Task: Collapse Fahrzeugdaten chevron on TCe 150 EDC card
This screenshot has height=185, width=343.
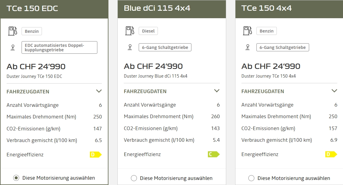Action: pyautogui.click(x=99, y=91)
